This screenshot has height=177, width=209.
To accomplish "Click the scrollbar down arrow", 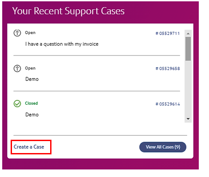I will click(x=188, y=119).
